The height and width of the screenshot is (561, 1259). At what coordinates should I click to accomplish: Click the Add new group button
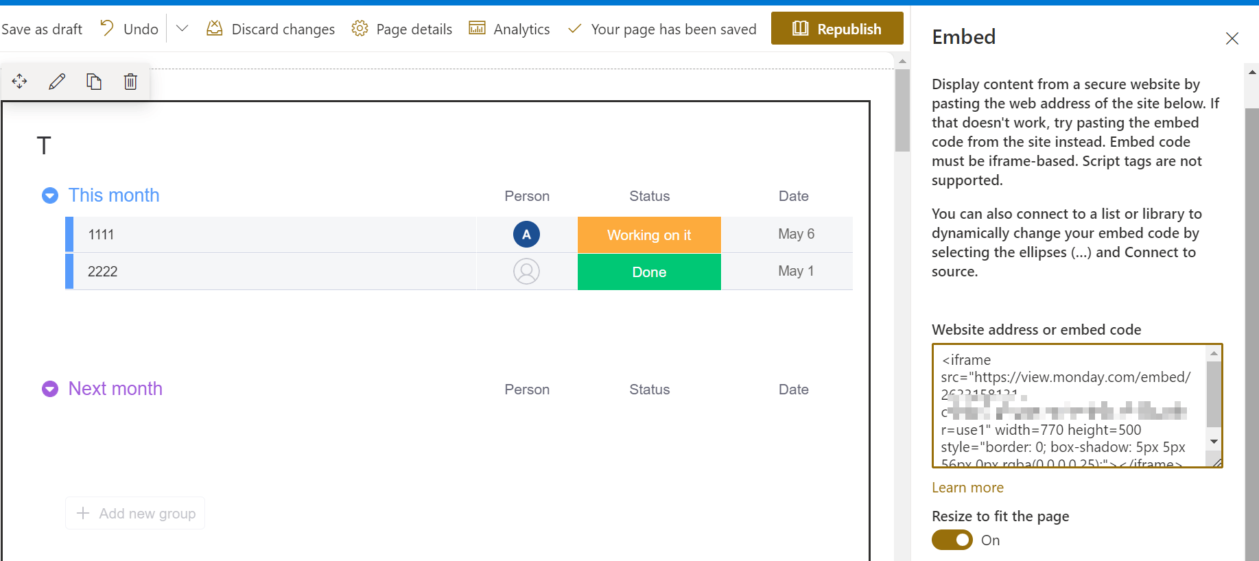pyautogui.click(x=135, y=513)
